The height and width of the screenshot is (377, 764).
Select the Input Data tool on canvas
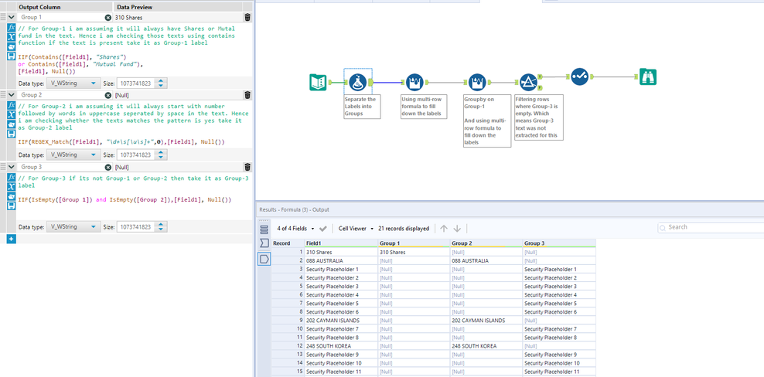click(318, 82)
